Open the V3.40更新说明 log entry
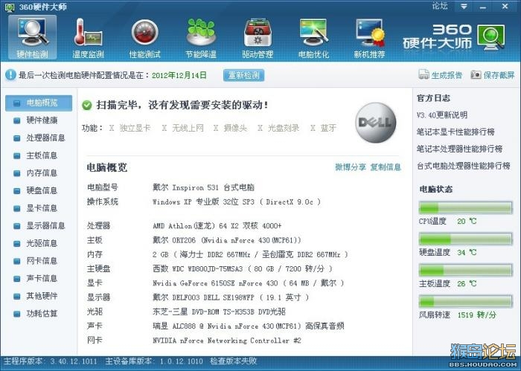The height and width of the screenshot is (371, 521). point(442,115)
